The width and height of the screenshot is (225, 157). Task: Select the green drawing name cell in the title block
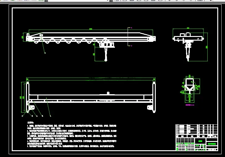click(200, 141)
